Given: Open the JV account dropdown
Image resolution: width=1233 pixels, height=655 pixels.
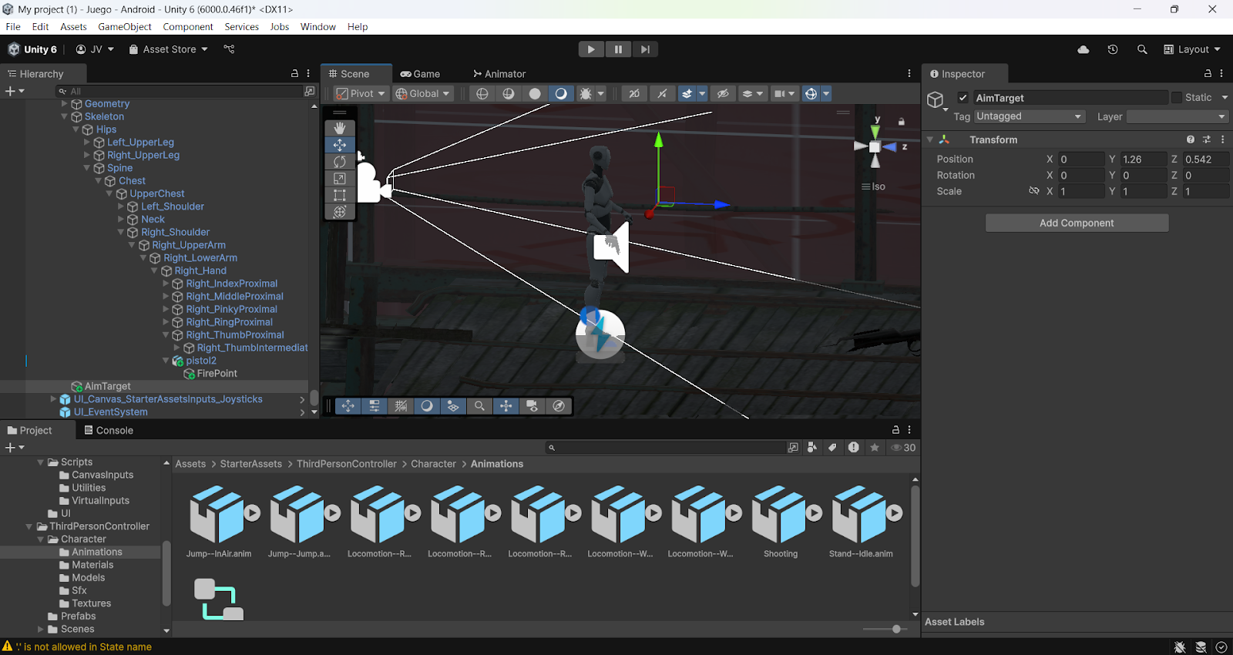Looking at the screenshot, I should click(x=95, y=49).
